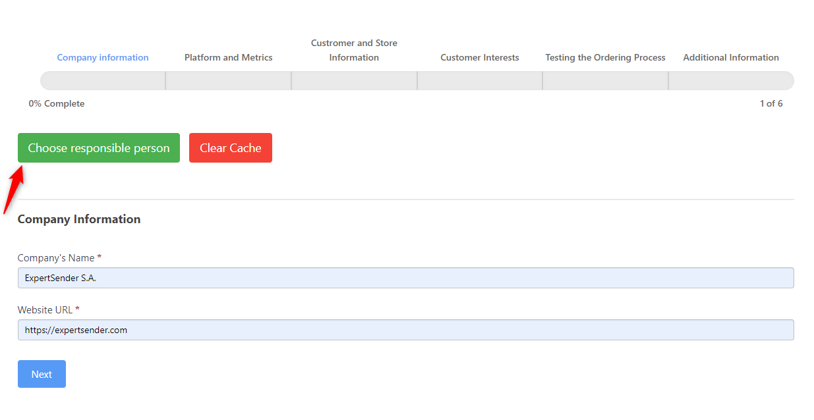Open Testing the Ordering Process step
The height and width of the screenshot is (420, 814).
coord(605,57)
